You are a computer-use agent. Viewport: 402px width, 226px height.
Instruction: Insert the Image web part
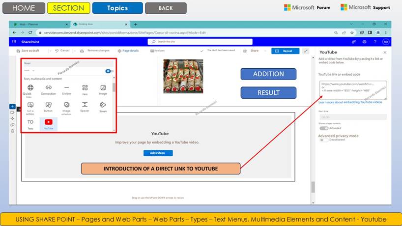coord(103,87)
